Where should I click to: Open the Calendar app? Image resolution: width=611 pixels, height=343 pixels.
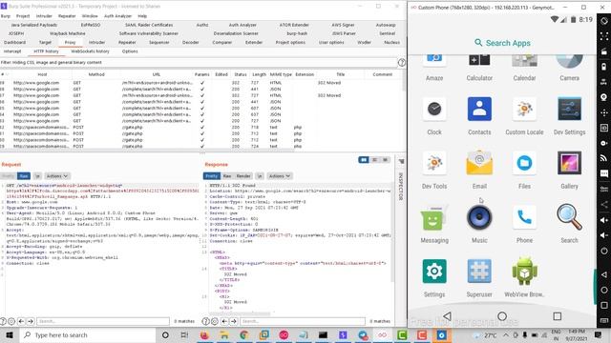[x=524, y=67]
